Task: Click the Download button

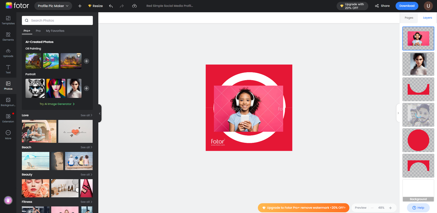Action: [407, 6]
